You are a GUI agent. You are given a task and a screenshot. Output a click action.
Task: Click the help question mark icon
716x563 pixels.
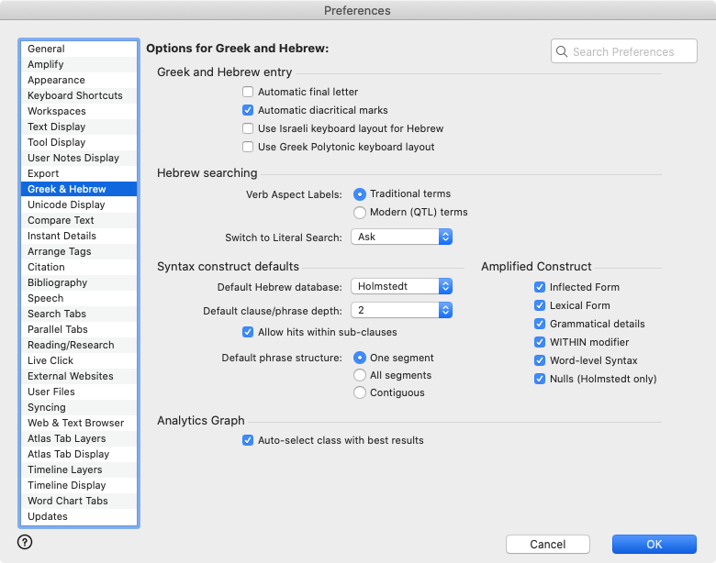click(25, 542)
